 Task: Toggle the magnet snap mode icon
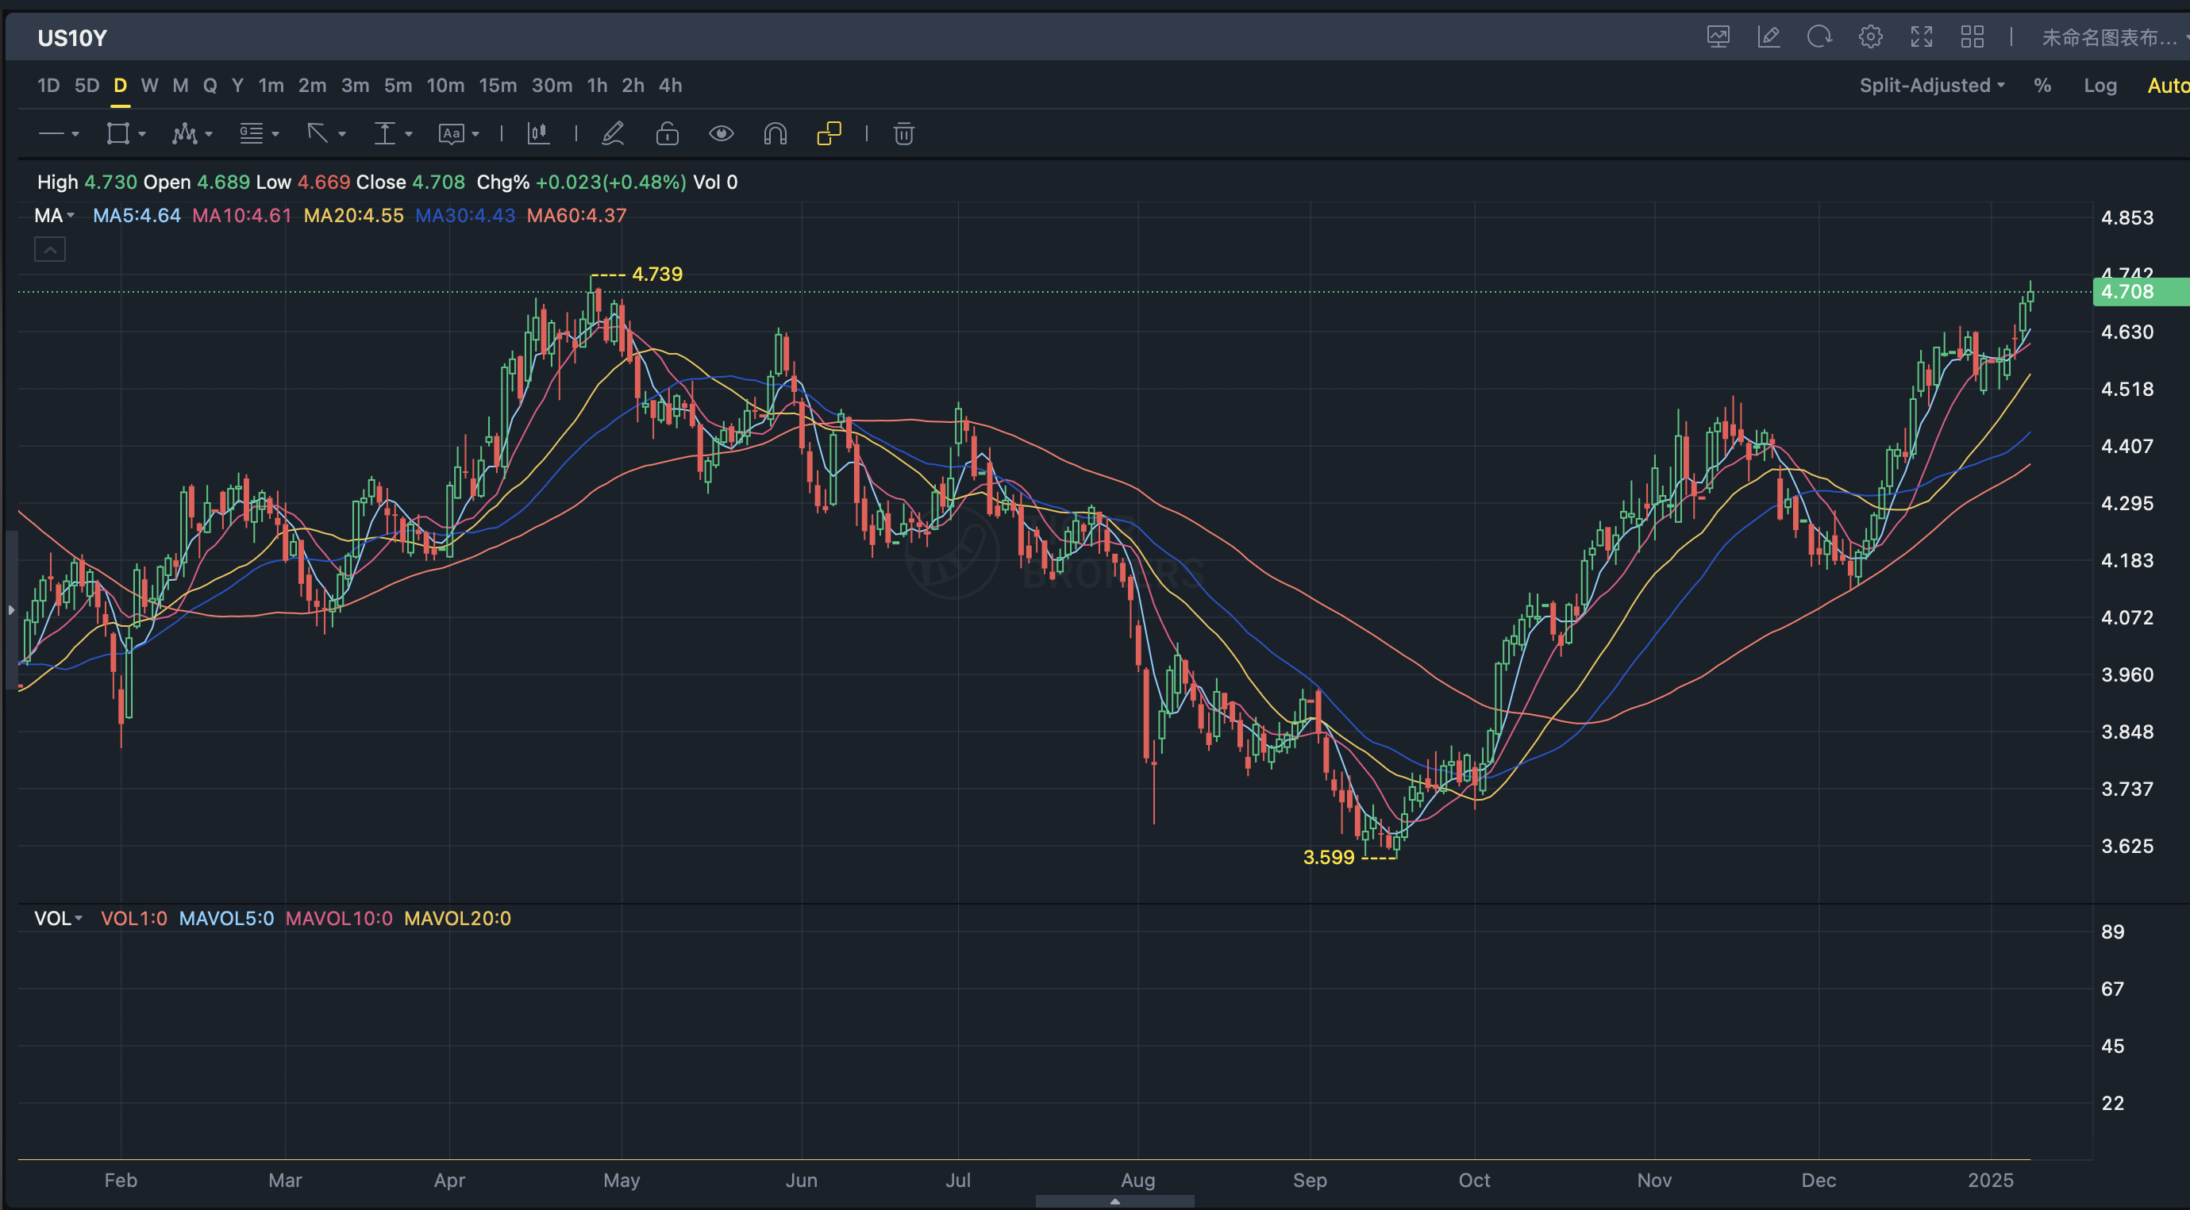click(775, 134)
